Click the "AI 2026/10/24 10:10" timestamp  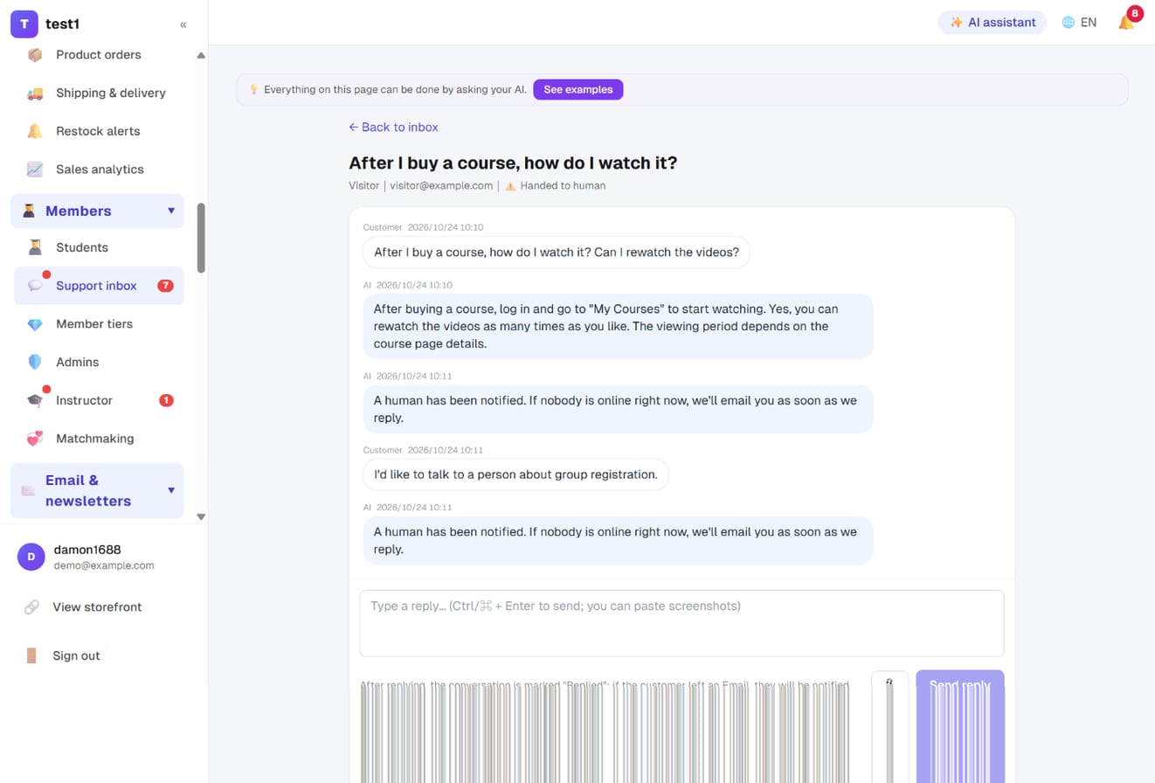click(x=408, y=285)
